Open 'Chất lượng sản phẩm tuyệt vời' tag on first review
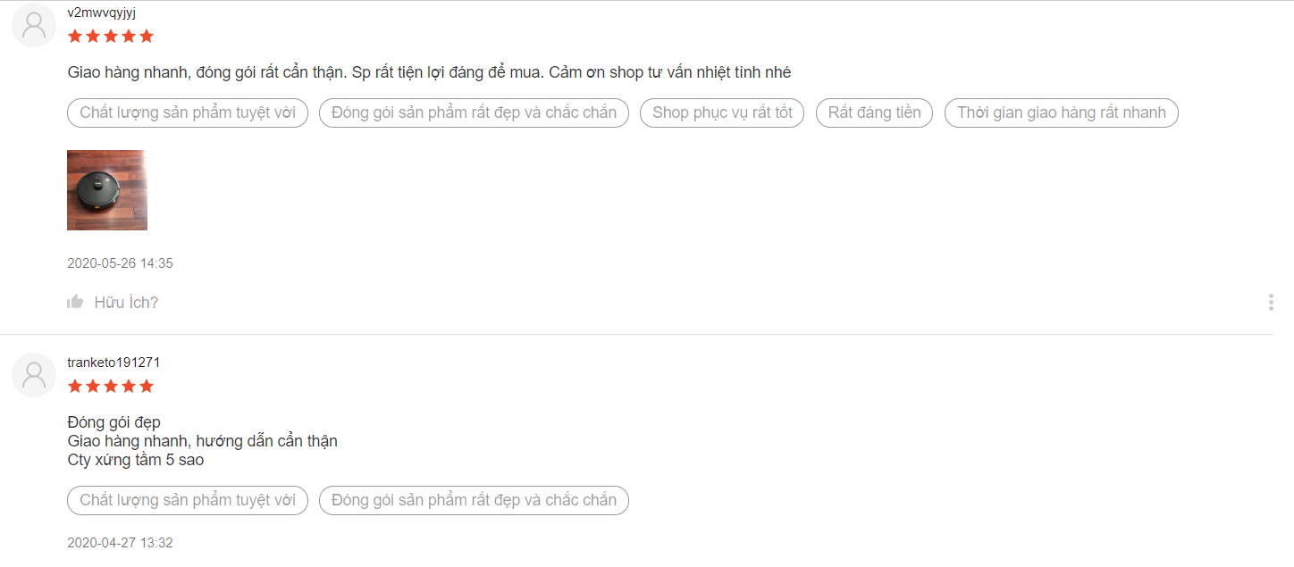The height and width of the screenshot is (567, 1294). coord(187,113)
